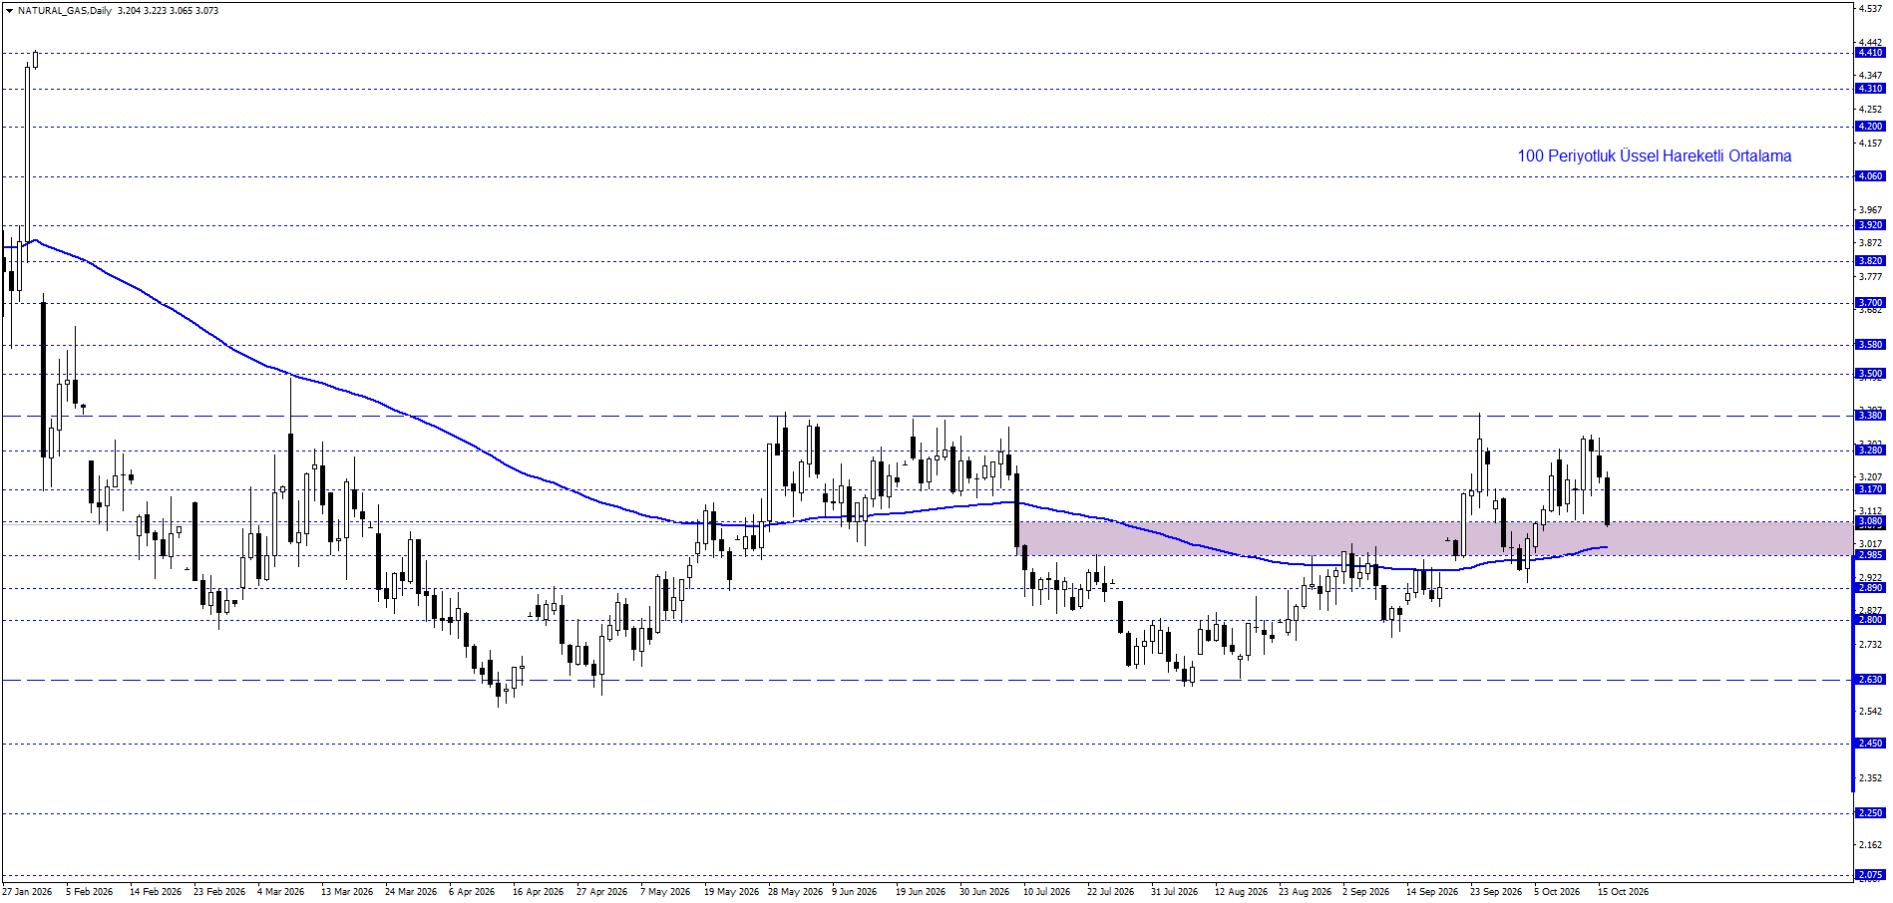Viewport: 1893px width, 903px height.
Task: Select the 12 Aug 2026 date label
Action: pos(1241,892)
